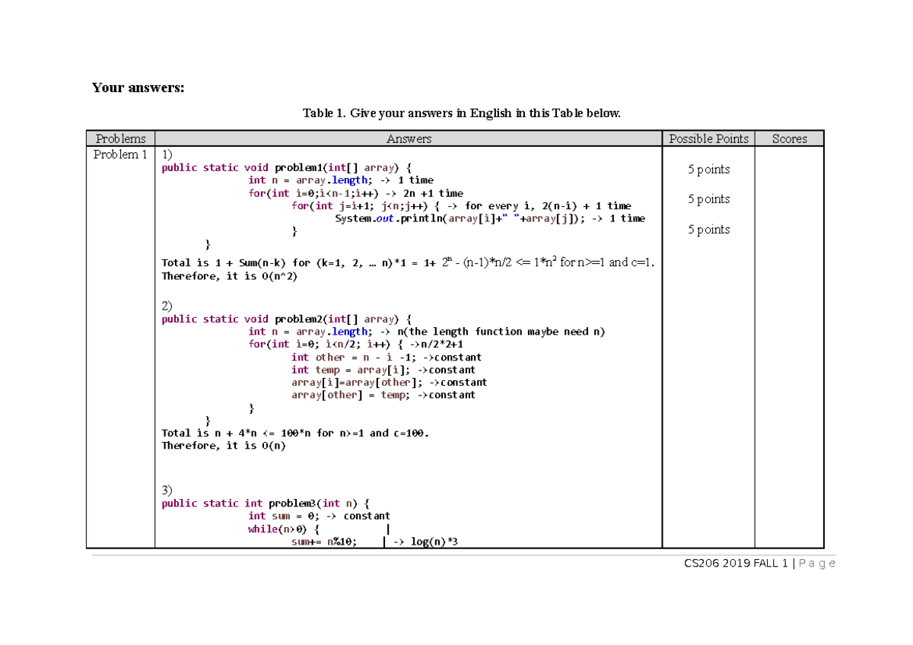913x645 pixels.
Task: Click the System.out.println code line
Action: point(489,218)
